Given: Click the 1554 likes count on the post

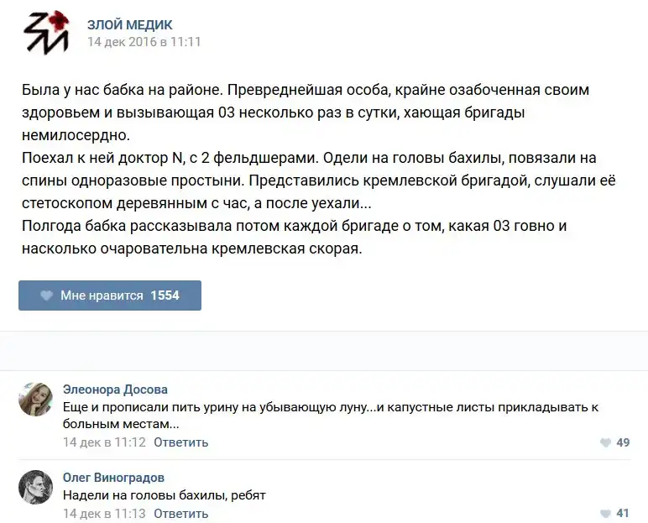Looking at the screenshot, I should tap(165, 295).
